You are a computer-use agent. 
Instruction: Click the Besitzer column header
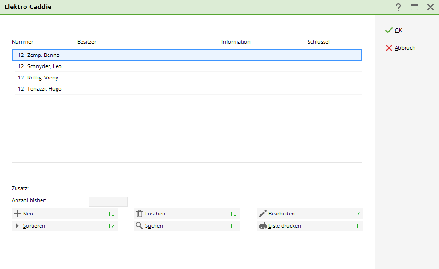pyautogui.click(x=87, y=42)
